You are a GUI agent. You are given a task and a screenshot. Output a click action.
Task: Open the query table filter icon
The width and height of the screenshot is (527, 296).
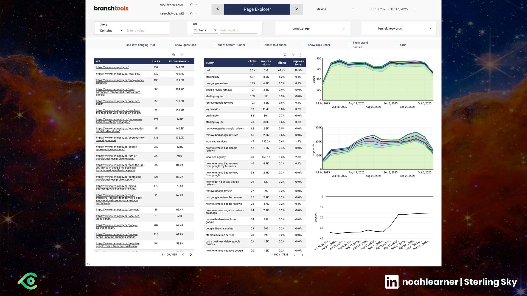293,55
